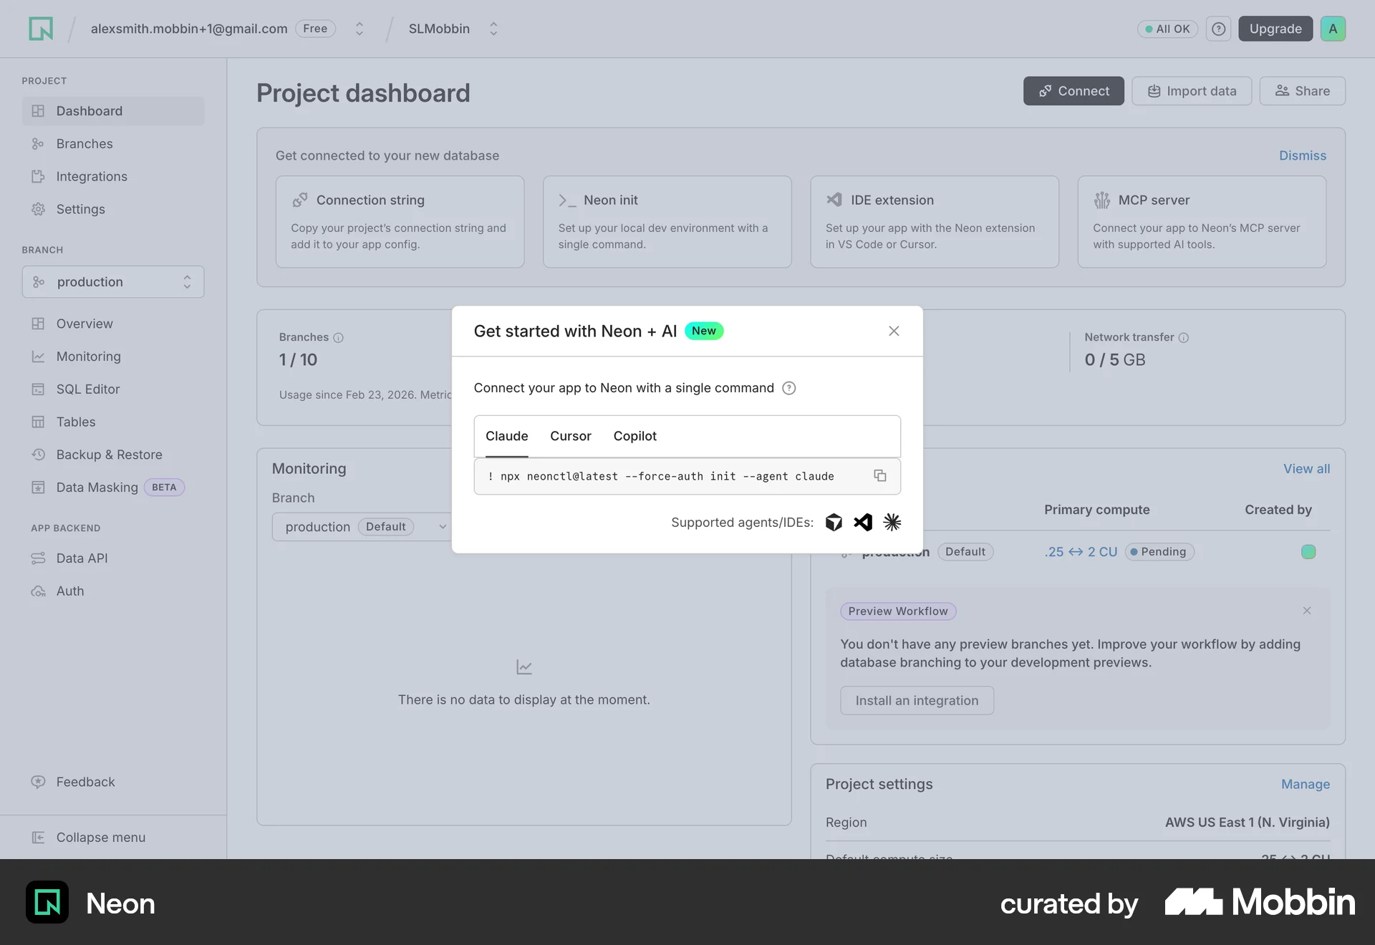Click the Free plan badge
Screen dimensions: 1375x945
point(315,29)
